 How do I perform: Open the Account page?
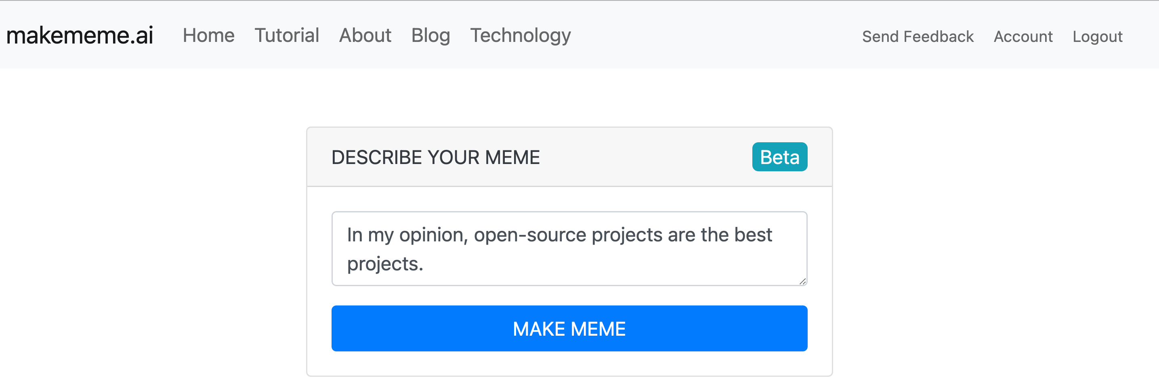1023,36
